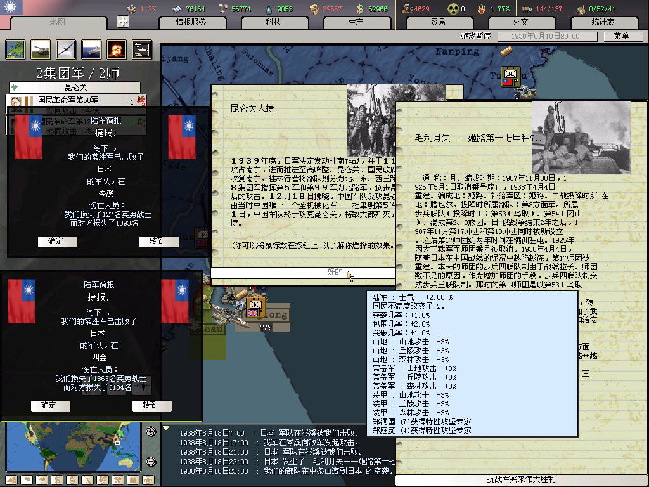Open the order of battle outliner icon
Image resolution: width=649 pixels, height=487 pixels.
(x=142, y=49)
